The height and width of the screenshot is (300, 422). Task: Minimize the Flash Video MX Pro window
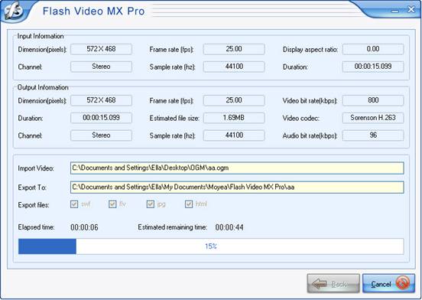pyautogui.click(x=395, y=11)
